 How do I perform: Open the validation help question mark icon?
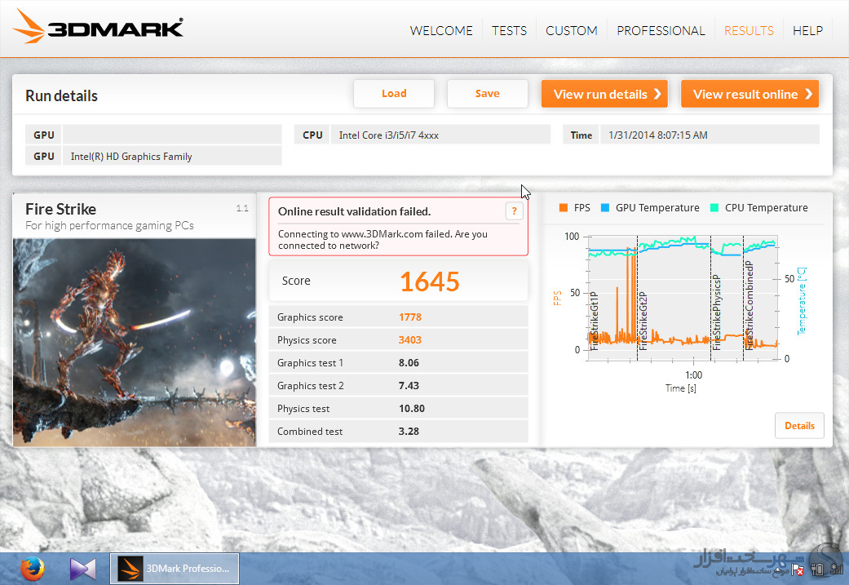pyautogui.click(x=513, y=211)
